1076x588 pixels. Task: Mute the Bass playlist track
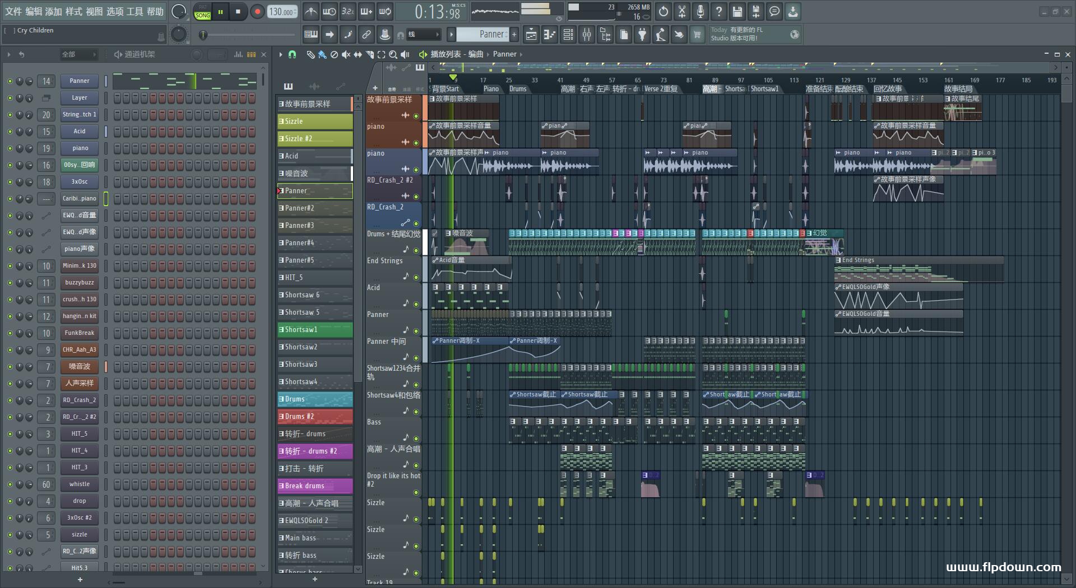(x=416, y=438)
